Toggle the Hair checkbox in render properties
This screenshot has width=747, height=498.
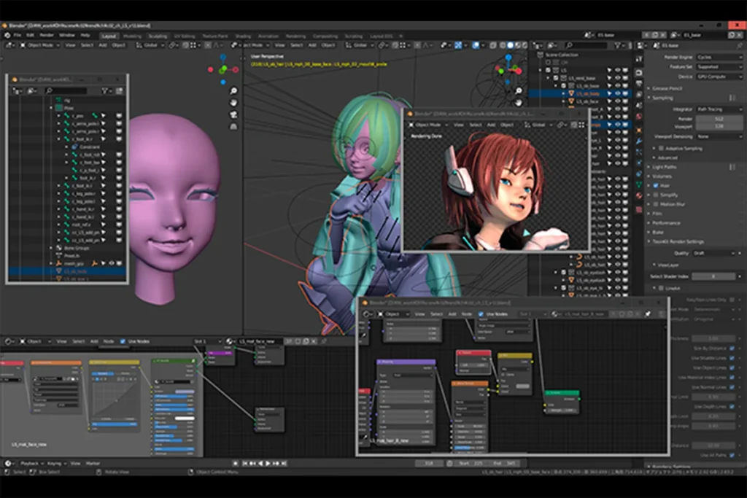coord(657,185)
